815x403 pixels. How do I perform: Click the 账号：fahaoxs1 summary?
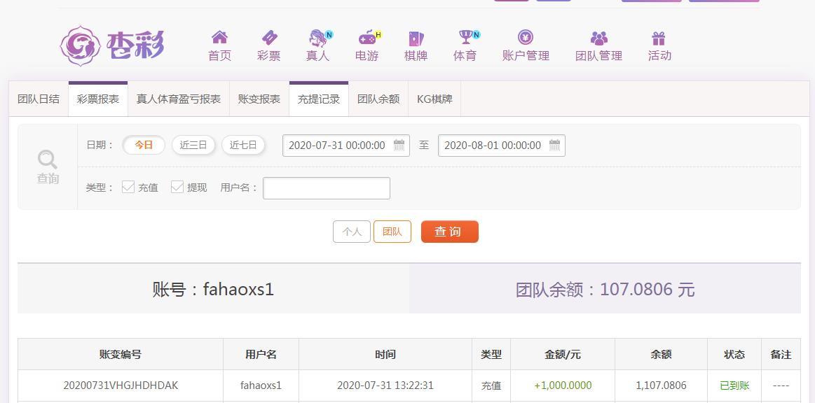coord(213,289)
